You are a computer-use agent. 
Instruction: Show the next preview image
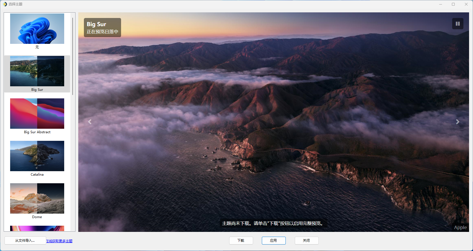(458, 122)
